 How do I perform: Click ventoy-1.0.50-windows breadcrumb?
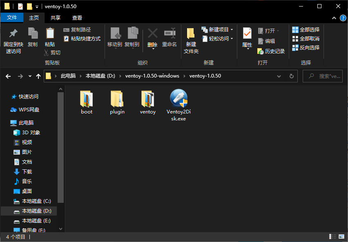click(x=152, y=76)
